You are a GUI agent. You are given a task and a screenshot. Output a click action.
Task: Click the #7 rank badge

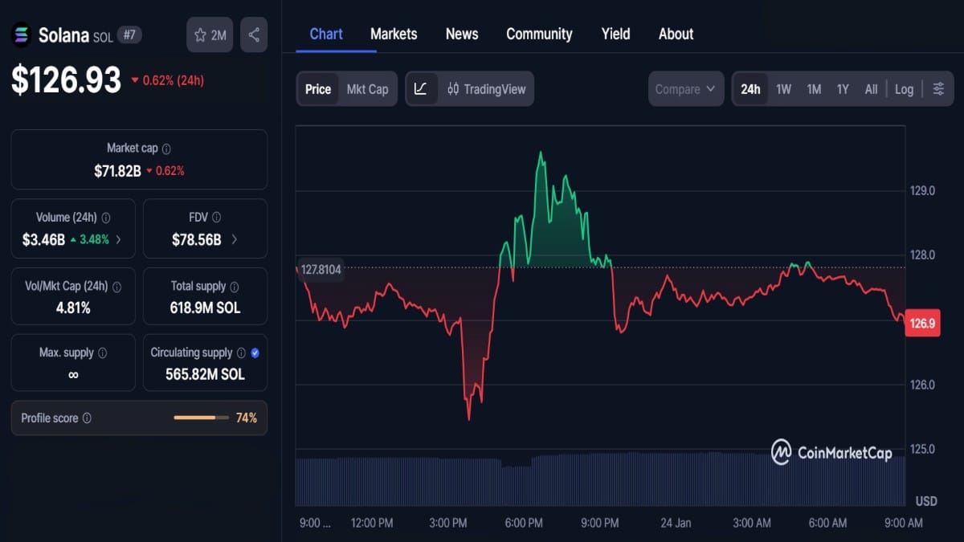point(129,35)
